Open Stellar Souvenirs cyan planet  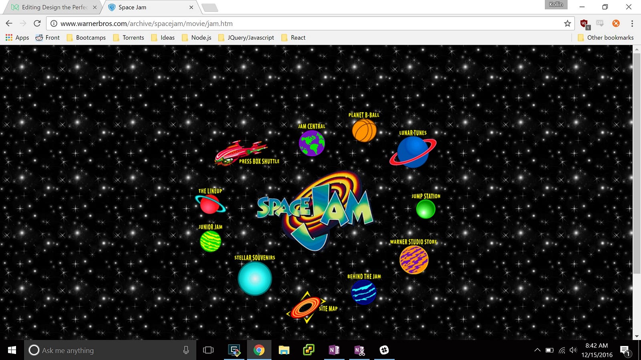point(255,278)
